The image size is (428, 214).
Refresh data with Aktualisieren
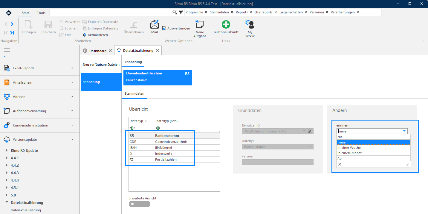point(95,35)
